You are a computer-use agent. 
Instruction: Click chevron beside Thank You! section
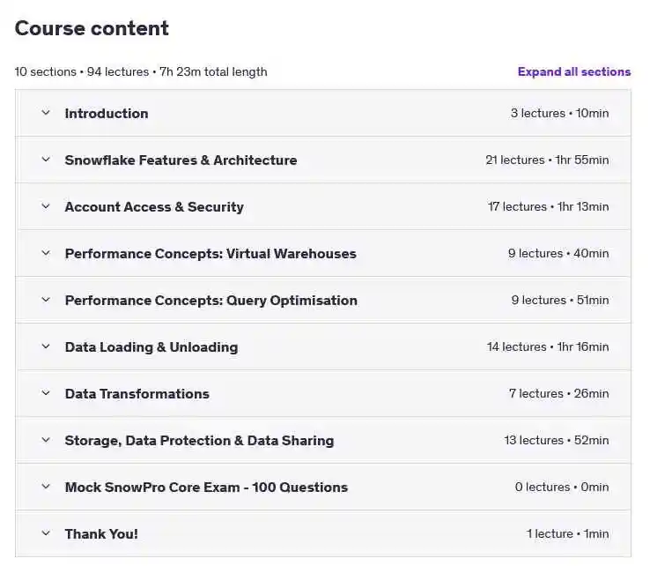pyautogui.click(x=46, y=533)
